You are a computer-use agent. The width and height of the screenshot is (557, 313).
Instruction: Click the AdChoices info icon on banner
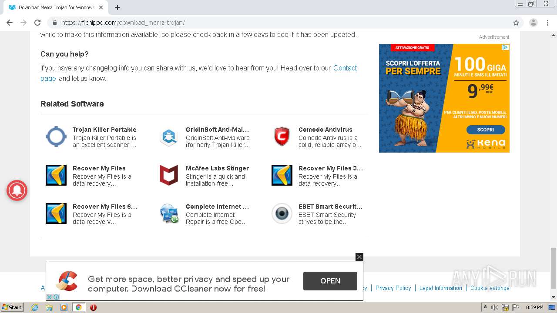coord(56,297)
